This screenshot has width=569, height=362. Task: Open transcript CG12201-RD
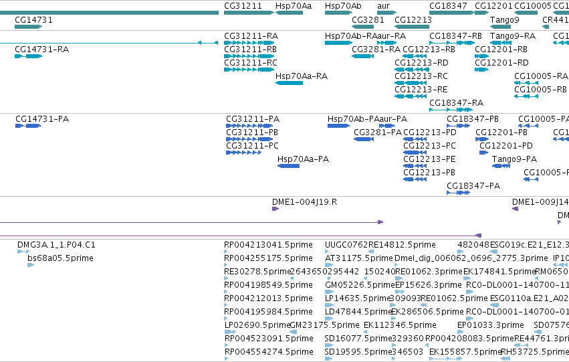tap(481, 70)
